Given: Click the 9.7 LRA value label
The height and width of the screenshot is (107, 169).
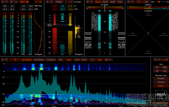Looking at the screenshot, I should click(79, 26).
